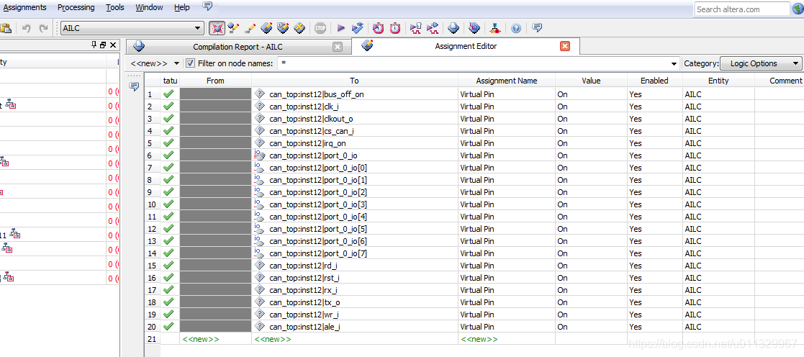Image resolution: width=804 pixels, height=357 pixels.
Task: Select the can_top:inst12|irq_on cell
Action: point(354,143)
